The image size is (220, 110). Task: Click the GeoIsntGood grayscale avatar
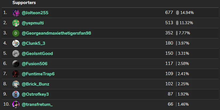point(16,54)
